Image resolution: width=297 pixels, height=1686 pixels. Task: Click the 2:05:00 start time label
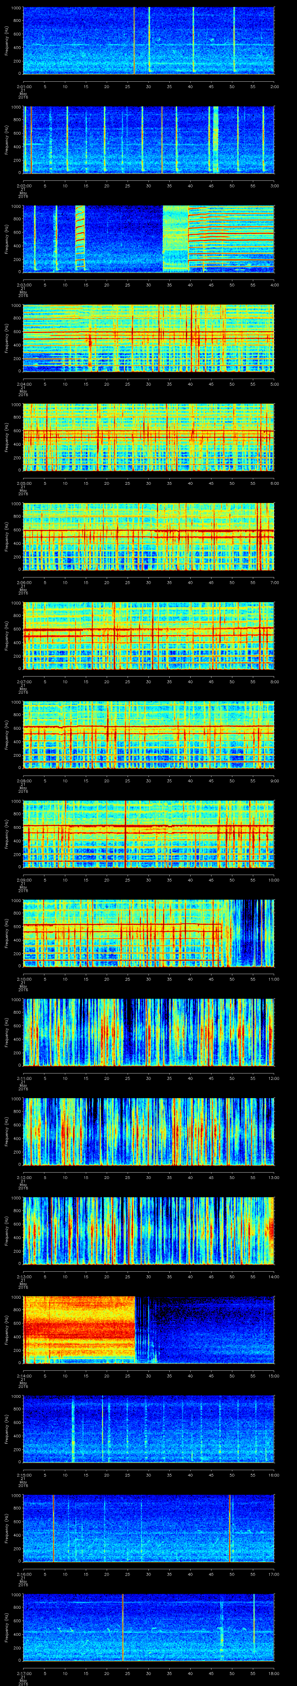click(23, 483)
